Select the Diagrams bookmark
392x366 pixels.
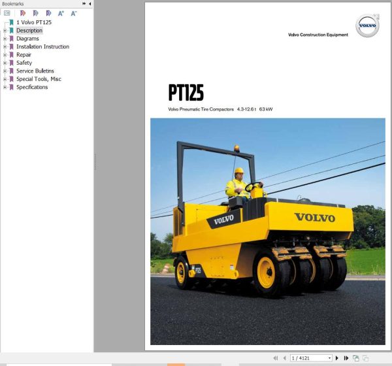coord(27,39)
